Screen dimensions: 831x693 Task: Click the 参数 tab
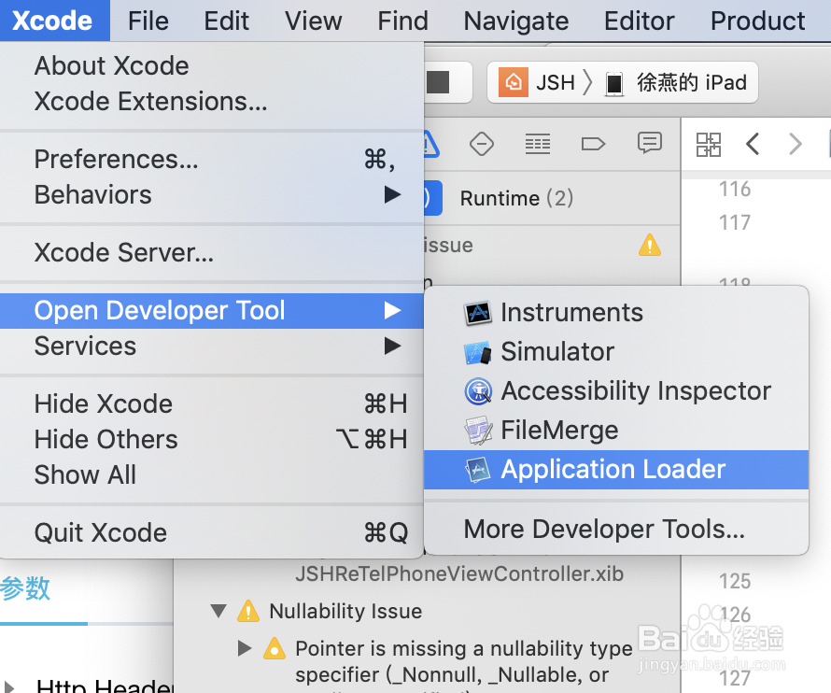[x=25, y=588]
